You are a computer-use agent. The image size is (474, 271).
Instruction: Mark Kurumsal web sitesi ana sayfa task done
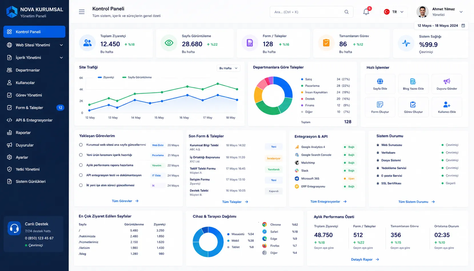81,145
